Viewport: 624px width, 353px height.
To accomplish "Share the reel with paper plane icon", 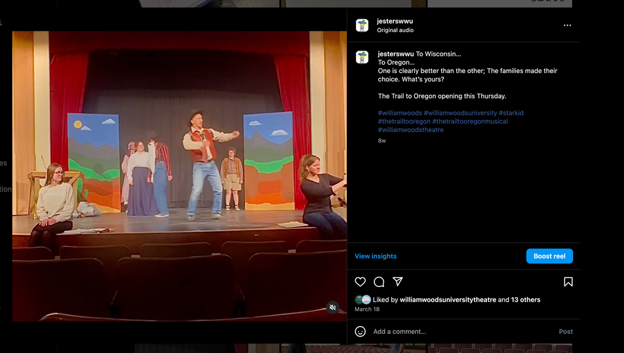I will pos(397,282).
